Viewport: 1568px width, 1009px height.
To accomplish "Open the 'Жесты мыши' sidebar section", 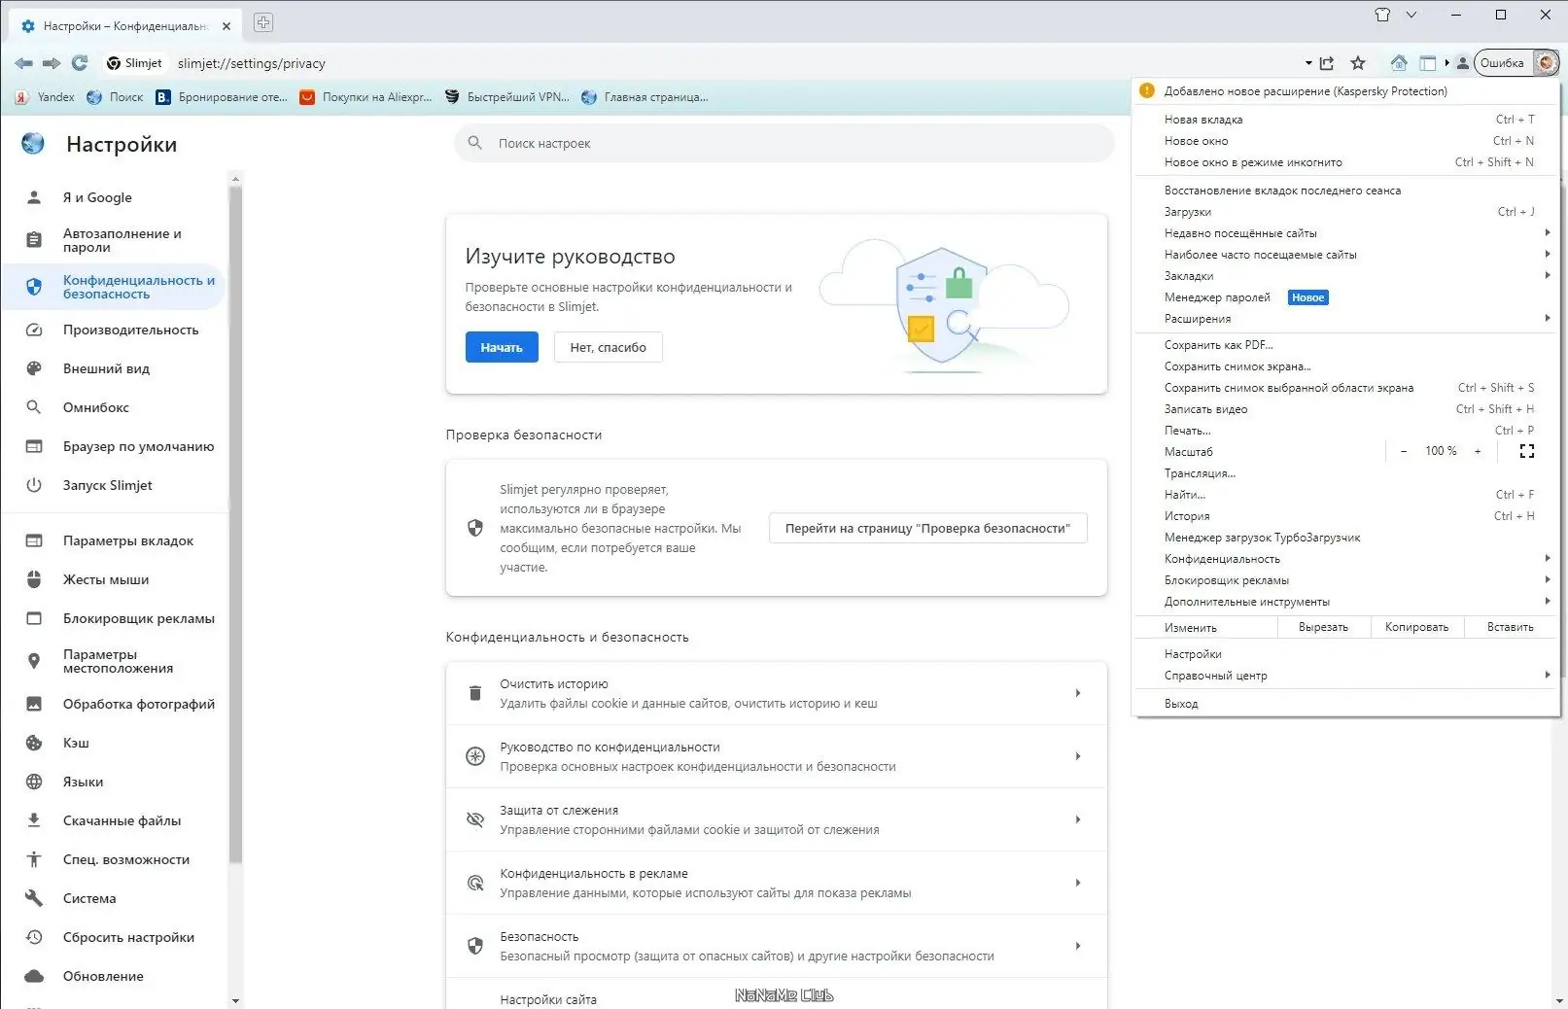I will point(105,579).
